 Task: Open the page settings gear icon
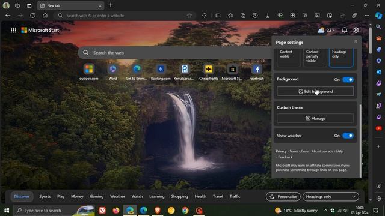click(356, 30)
